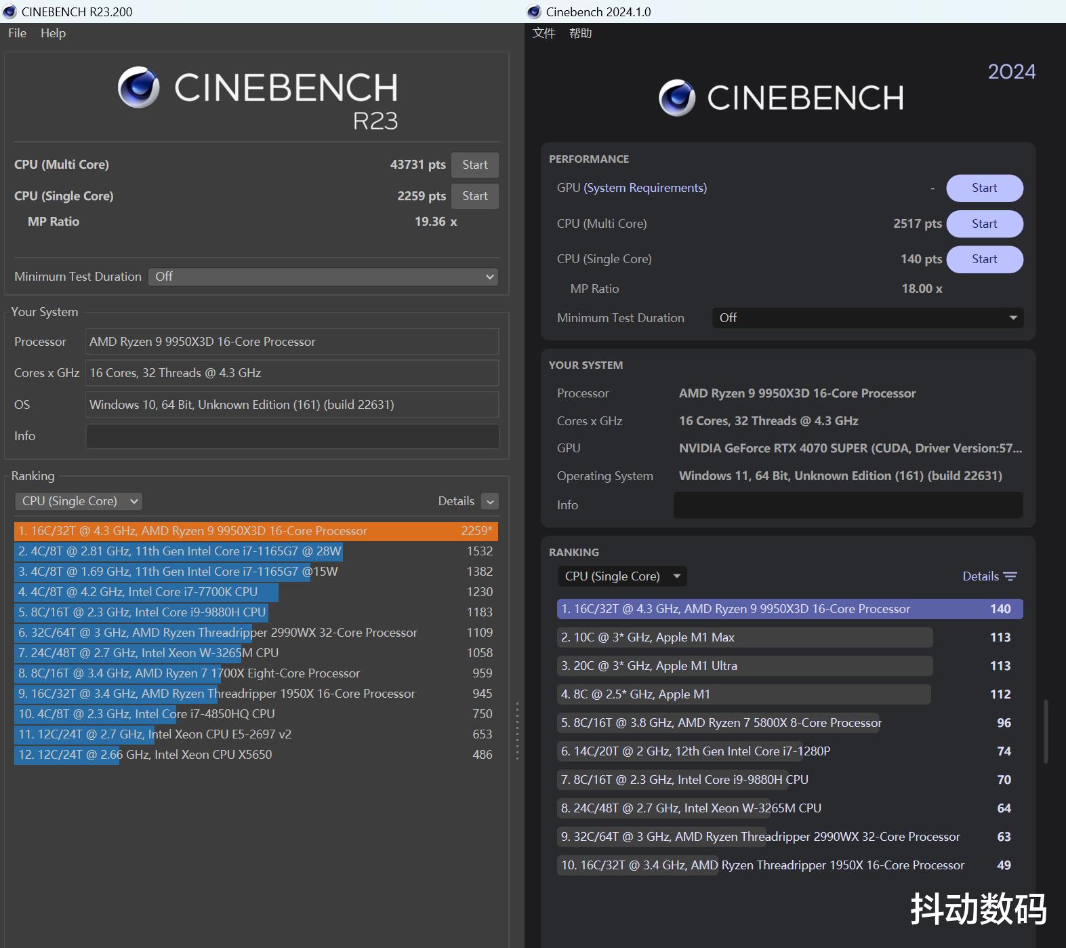Open File menu in Cinebench R23
This screenshot has height=948, width=1066.
pyautogui.click(x=17, y=33)
